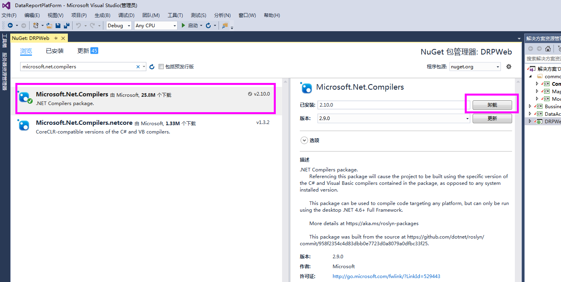The image size is (561, 282).
Task: Open the toolbox side panel tab
Action: click(5, 41)
